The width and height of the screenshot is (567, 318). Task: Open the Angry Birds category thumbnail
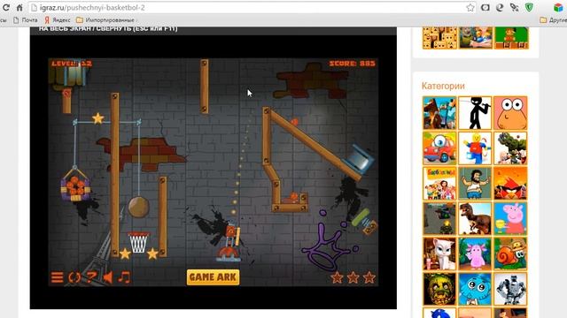(510, 183)
